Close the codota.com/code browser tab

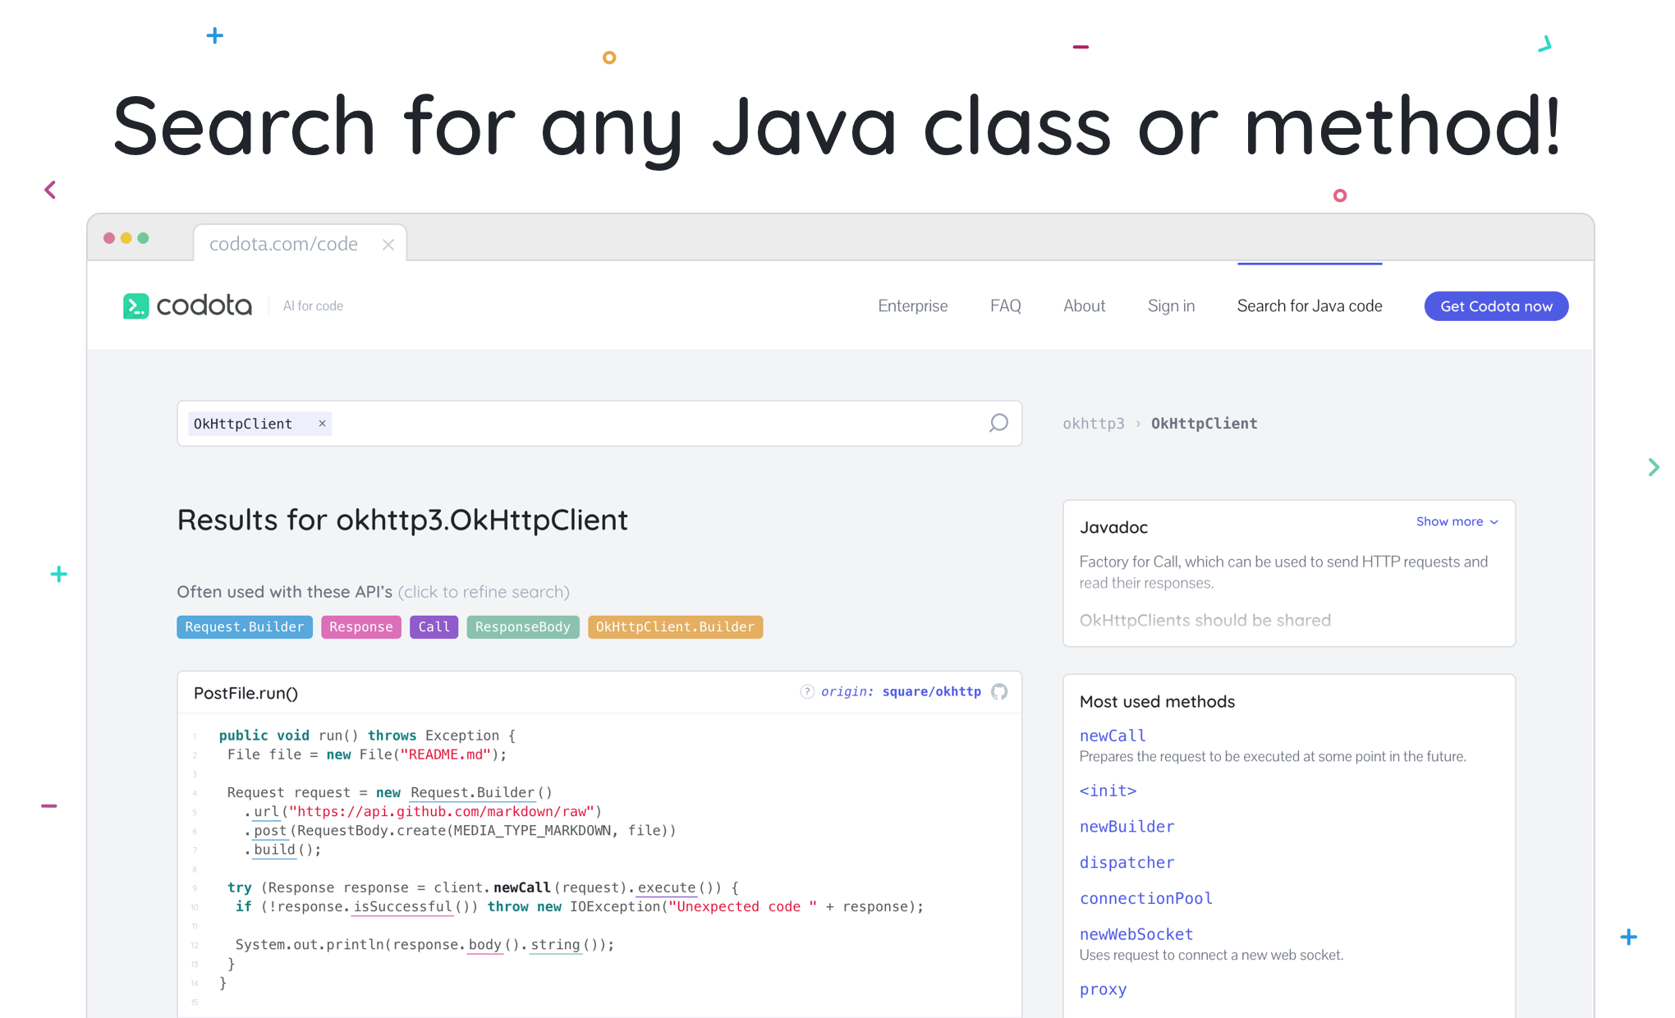[388, 244]
